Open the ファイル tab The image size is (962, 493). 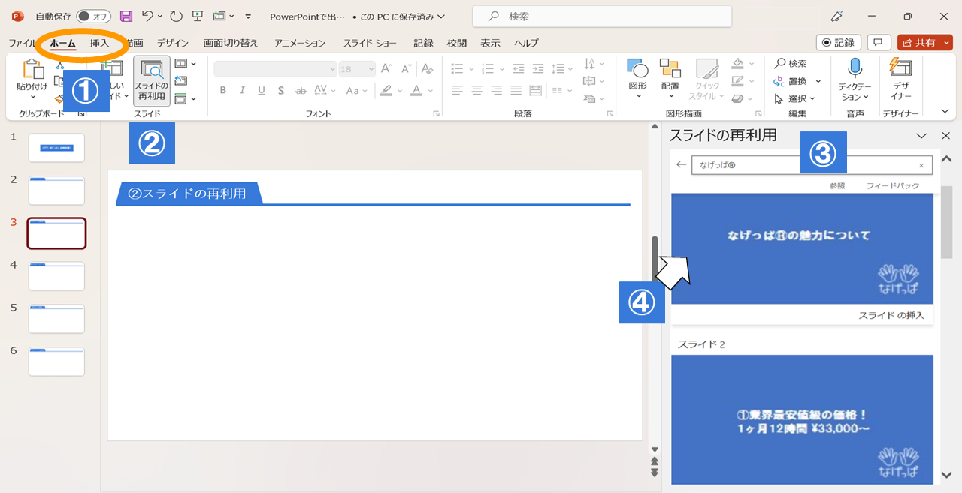point(22,43)
